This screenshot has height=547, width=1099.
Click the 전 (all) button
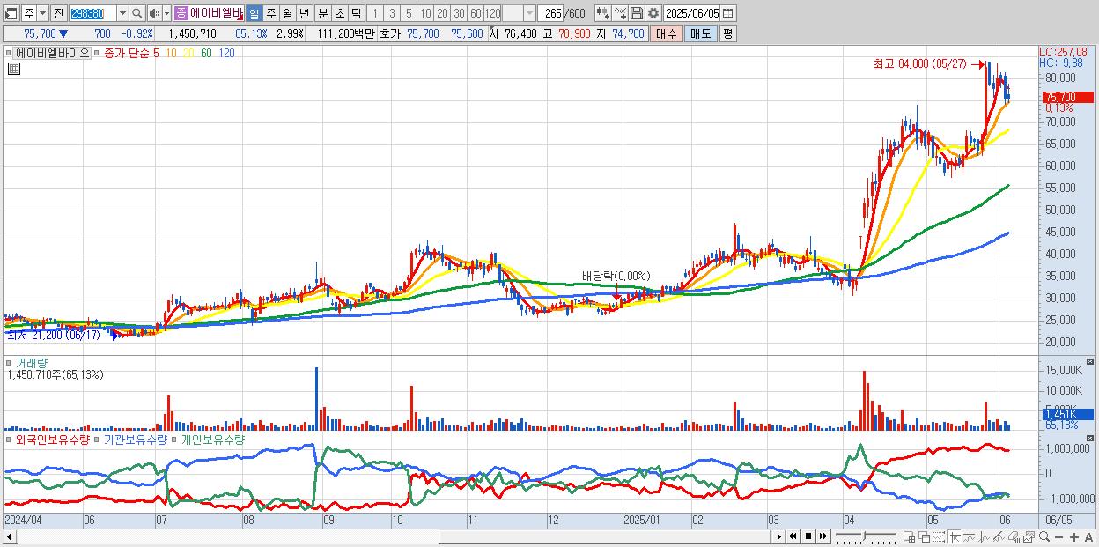coord(58,13)
